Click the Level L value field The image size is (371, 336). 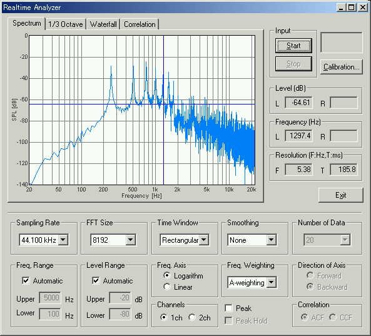(x=298, y=103)
